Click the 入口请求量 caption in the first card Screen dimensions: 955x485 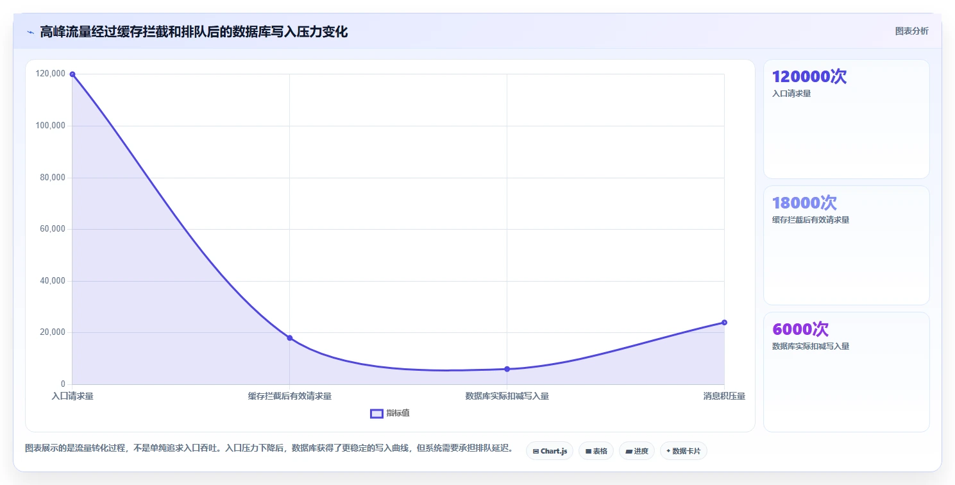tap(791, 94)
